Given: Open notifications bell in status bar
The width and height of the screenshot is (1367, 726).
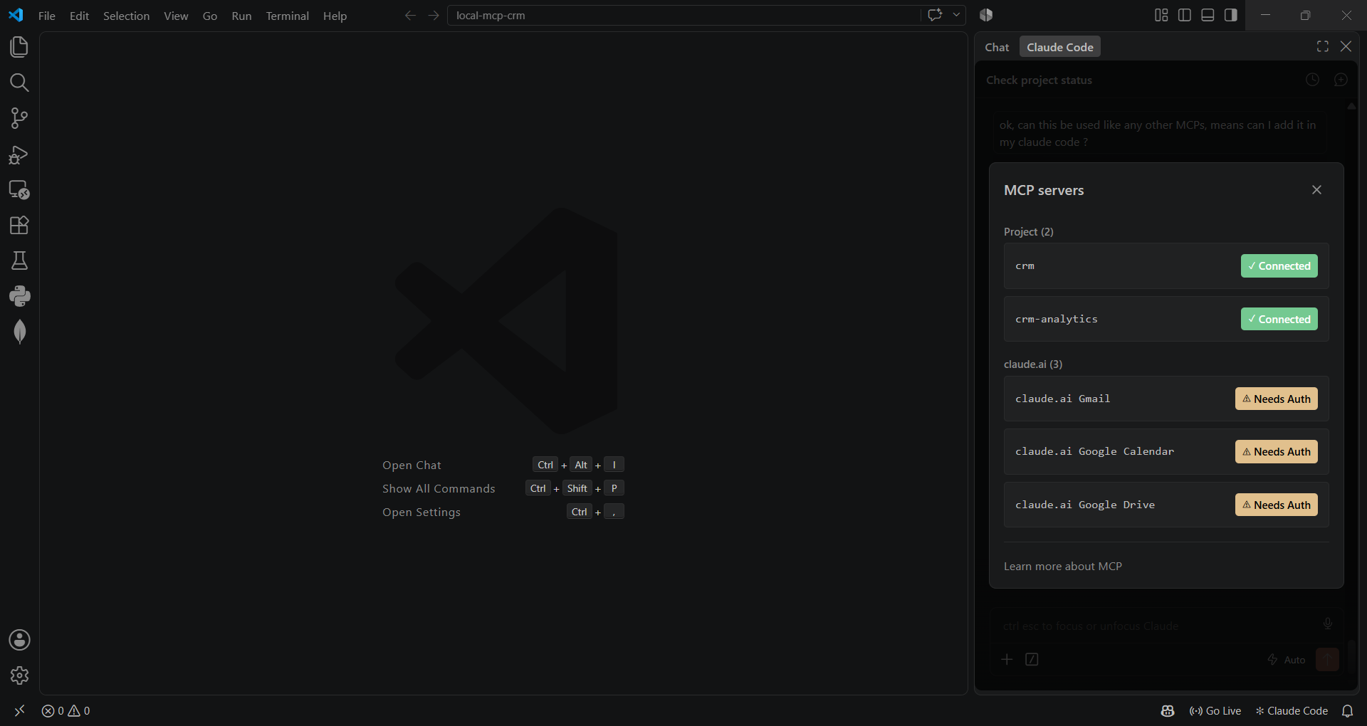Looking at the screenshot, I should [1347, 710].
